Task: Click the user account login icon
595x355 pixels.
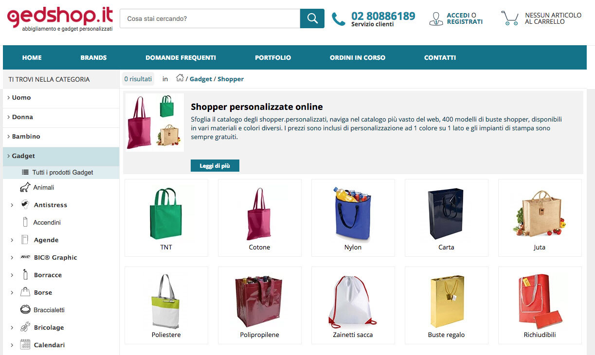Action: coord(436,19)
